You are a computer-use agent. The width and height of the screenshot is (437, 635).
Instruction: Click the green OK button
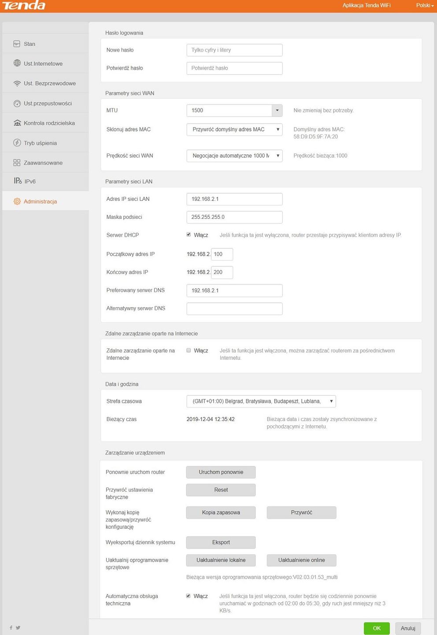pyautogui.click(x=377, y=628)
